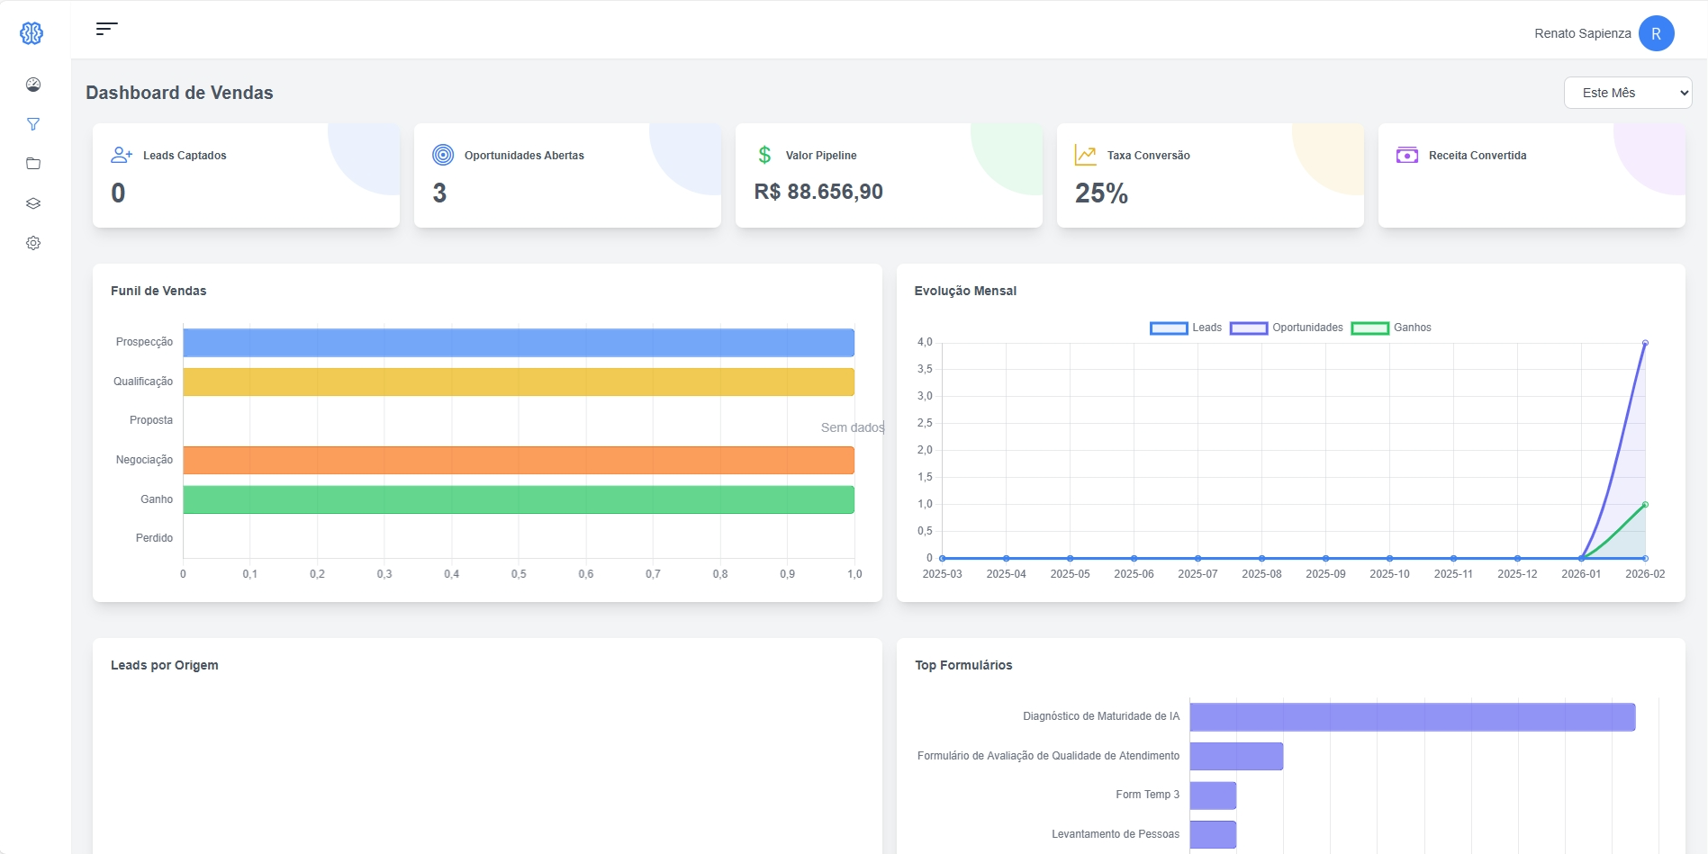Image resolution: width=1708 pixels, height=854 pixels.
Task: Open settings via the gear icon
Action: pos(32,242)
